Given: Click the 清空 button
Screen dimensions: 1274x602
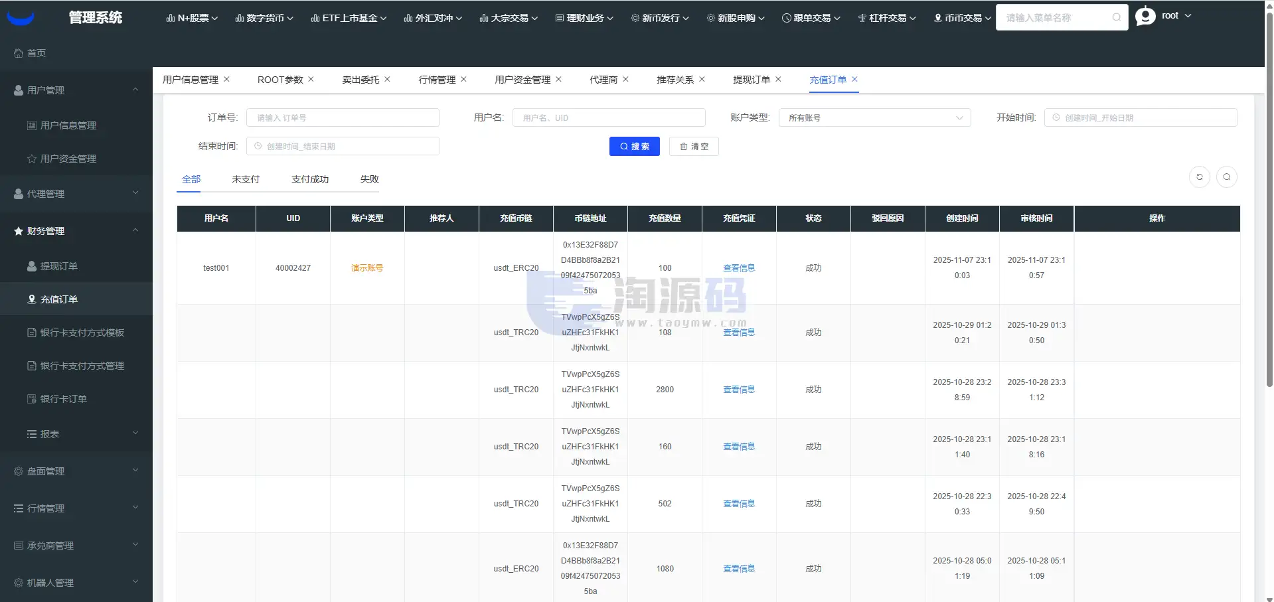Looking at the screenshot, I should (x=694, y=147).
